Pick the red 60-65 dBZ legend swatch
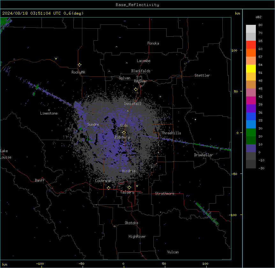Viewport: 275px width, 268px height. [x=251, y=45]
